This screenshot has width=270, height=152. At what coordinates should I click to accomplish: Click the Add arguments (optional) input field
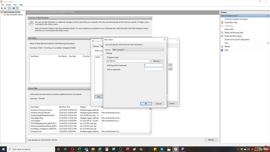click(x=154, y=65)
